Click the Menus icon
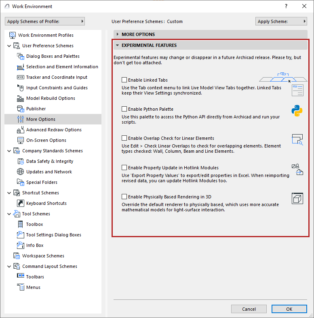314x318 pixels. pyautogui.click(x=21, y=287)
